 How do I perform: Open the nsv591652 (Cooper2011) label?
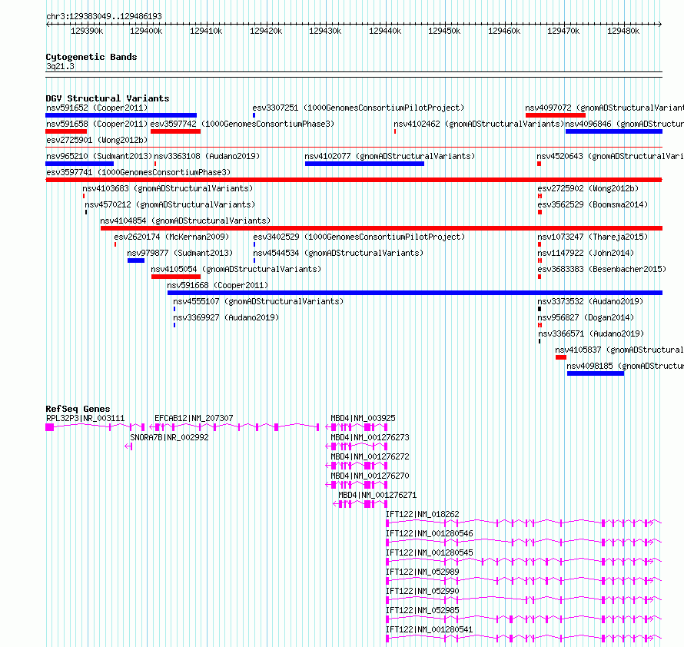(x=97, y=108)
